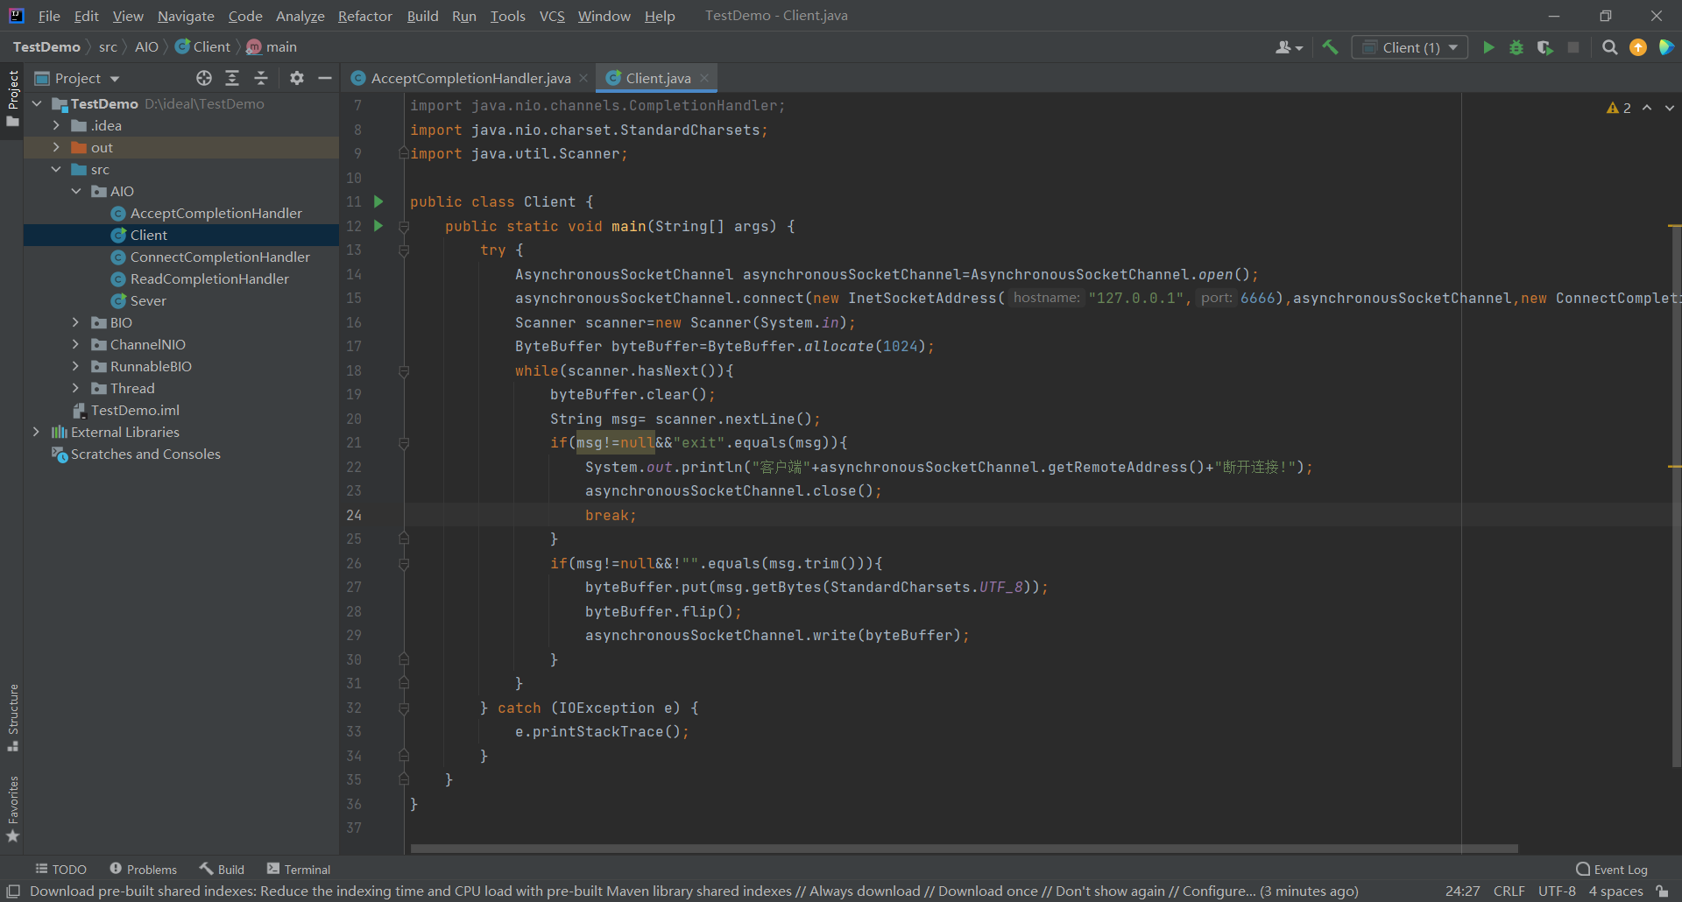This screenshot has height=902, width=1682.
Task: Toggle fold marker at imports line 9
Action: coord(404,153)
